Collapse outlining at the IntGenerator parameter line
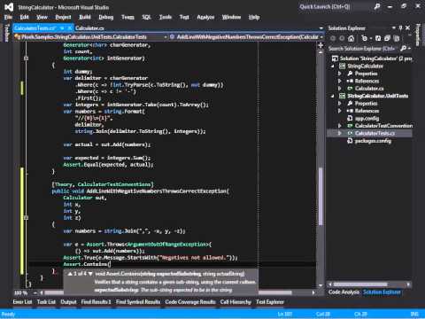 (26, 58)
